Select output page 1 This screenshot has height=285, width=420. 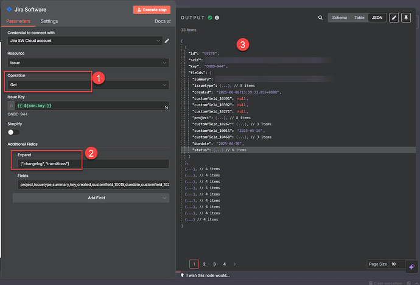[x=194, y=264]
